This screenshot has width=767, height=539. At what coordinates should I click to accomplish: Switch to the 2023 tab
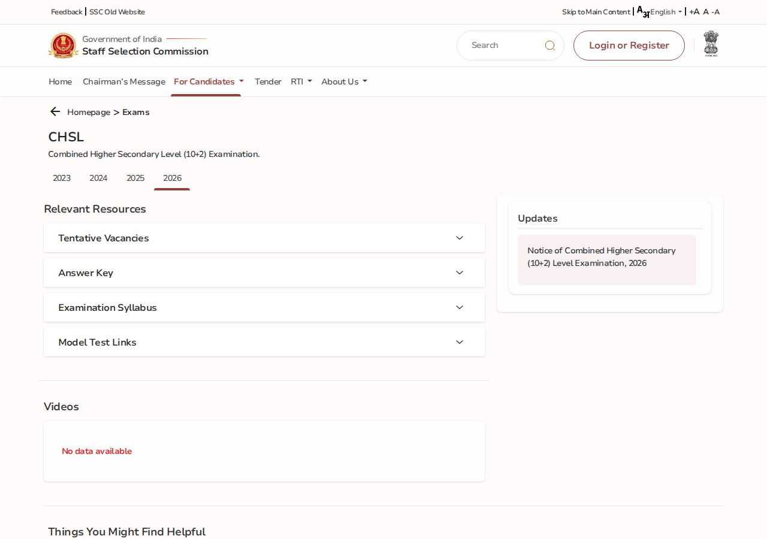coord(62,178)
